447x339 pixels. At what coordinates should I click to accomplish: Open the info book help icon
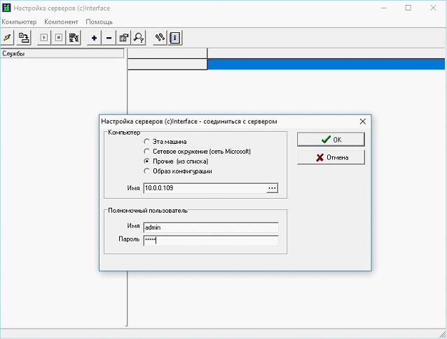[174, 38]
